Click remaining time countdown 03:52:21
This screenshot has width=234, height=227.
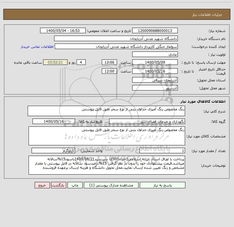[x=55, y=62]
